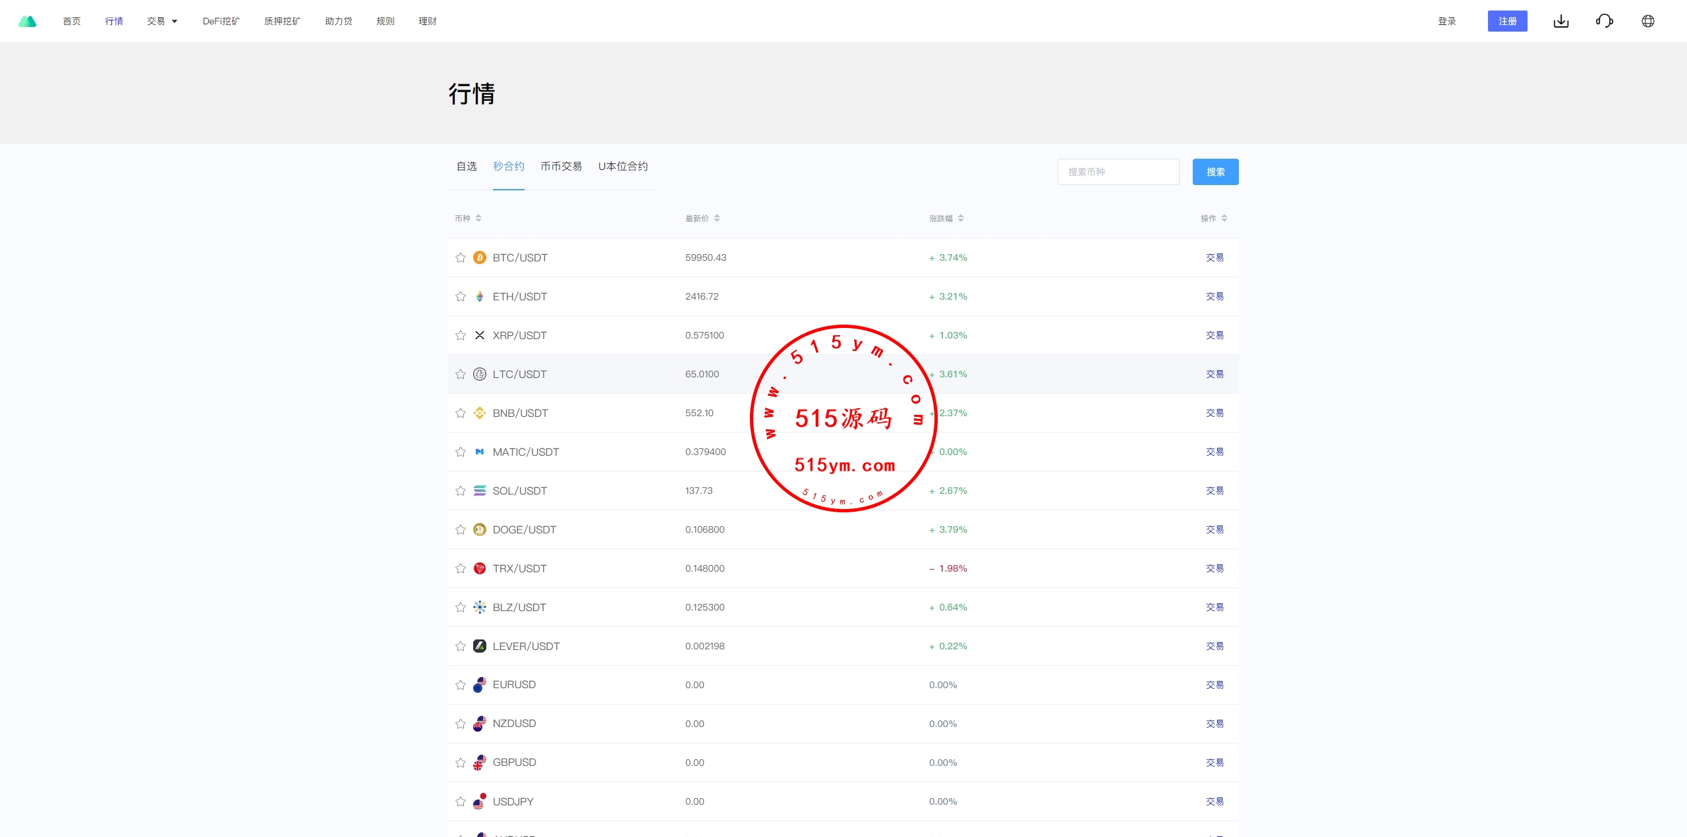Sort by 最新价 column arrows
Image resolution: width=1687 pixels, height=837 pixels.
[x=716, y=218]
